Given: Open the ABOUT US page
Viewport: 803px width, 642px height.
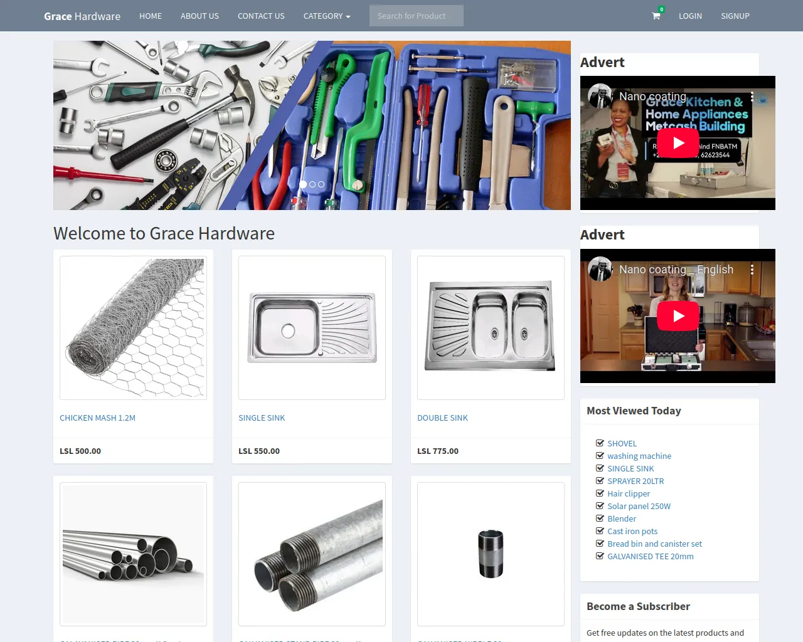Looking at the screenshot, I should pyautogui.click(x=199, y=16).
